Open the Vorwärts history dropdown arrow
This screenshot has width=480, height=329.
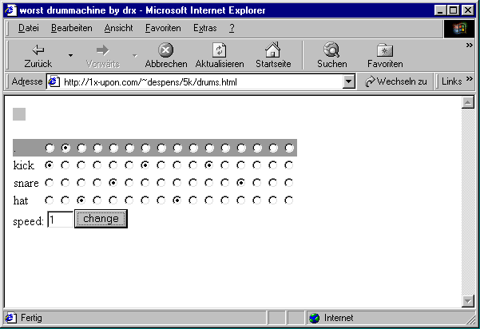coord(135,55)
